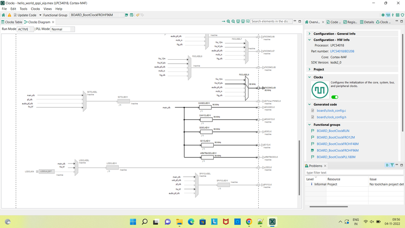The image size is (405, 228).
Task: Open the PLL Mode dropdown
Action: coord(63,29)
